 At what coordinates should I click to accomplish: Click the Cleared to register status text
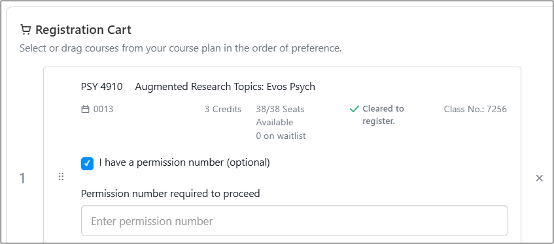point(383,115)
